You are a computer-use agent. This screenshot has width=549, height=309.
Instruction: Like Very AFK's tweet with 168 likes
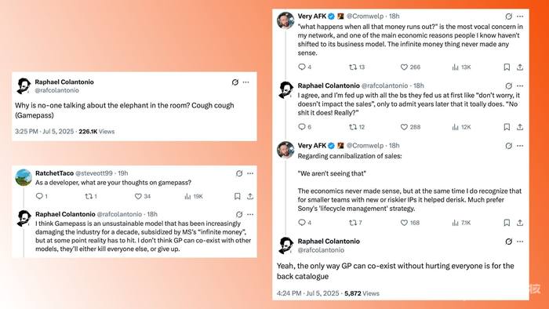click(405, 223)
